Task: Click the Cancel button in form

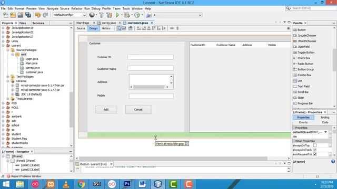Action: [138, 110]
